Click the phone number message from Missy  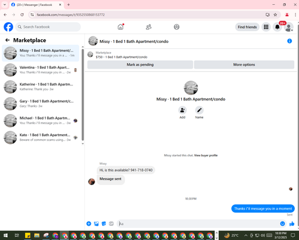click(x=126, y=170)
